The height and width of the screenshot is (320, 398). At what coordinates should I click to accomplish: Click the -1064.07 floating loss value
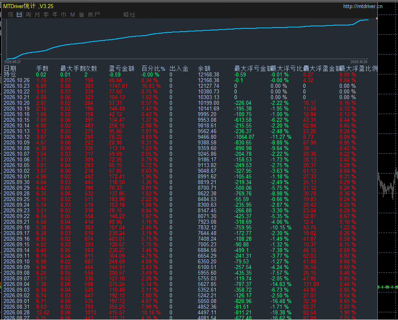[x=244, y=137]
